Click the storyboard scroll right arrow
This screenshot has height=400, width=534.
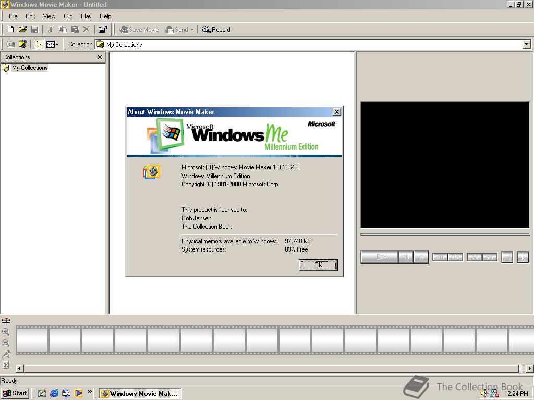pyautogui.click(x=530, y=368)
